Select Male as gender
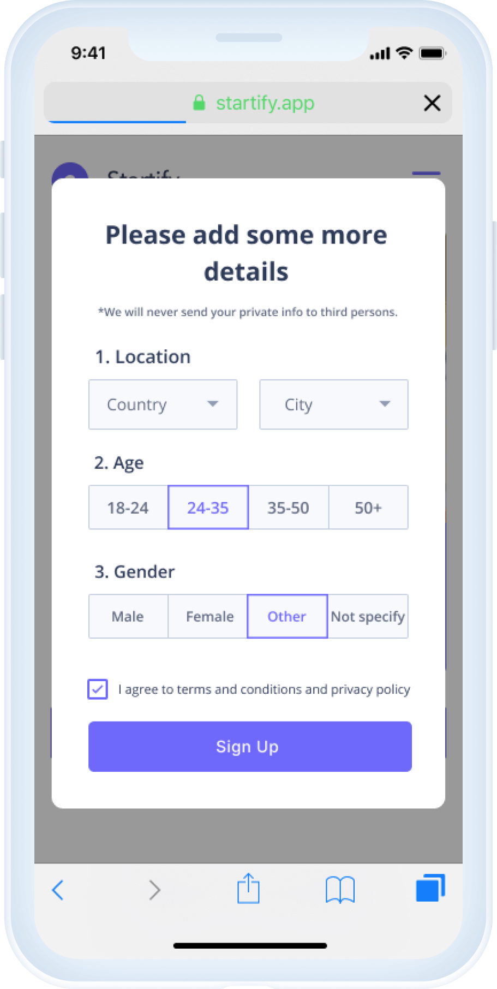The image size is (497, 989). coord(128,616)
